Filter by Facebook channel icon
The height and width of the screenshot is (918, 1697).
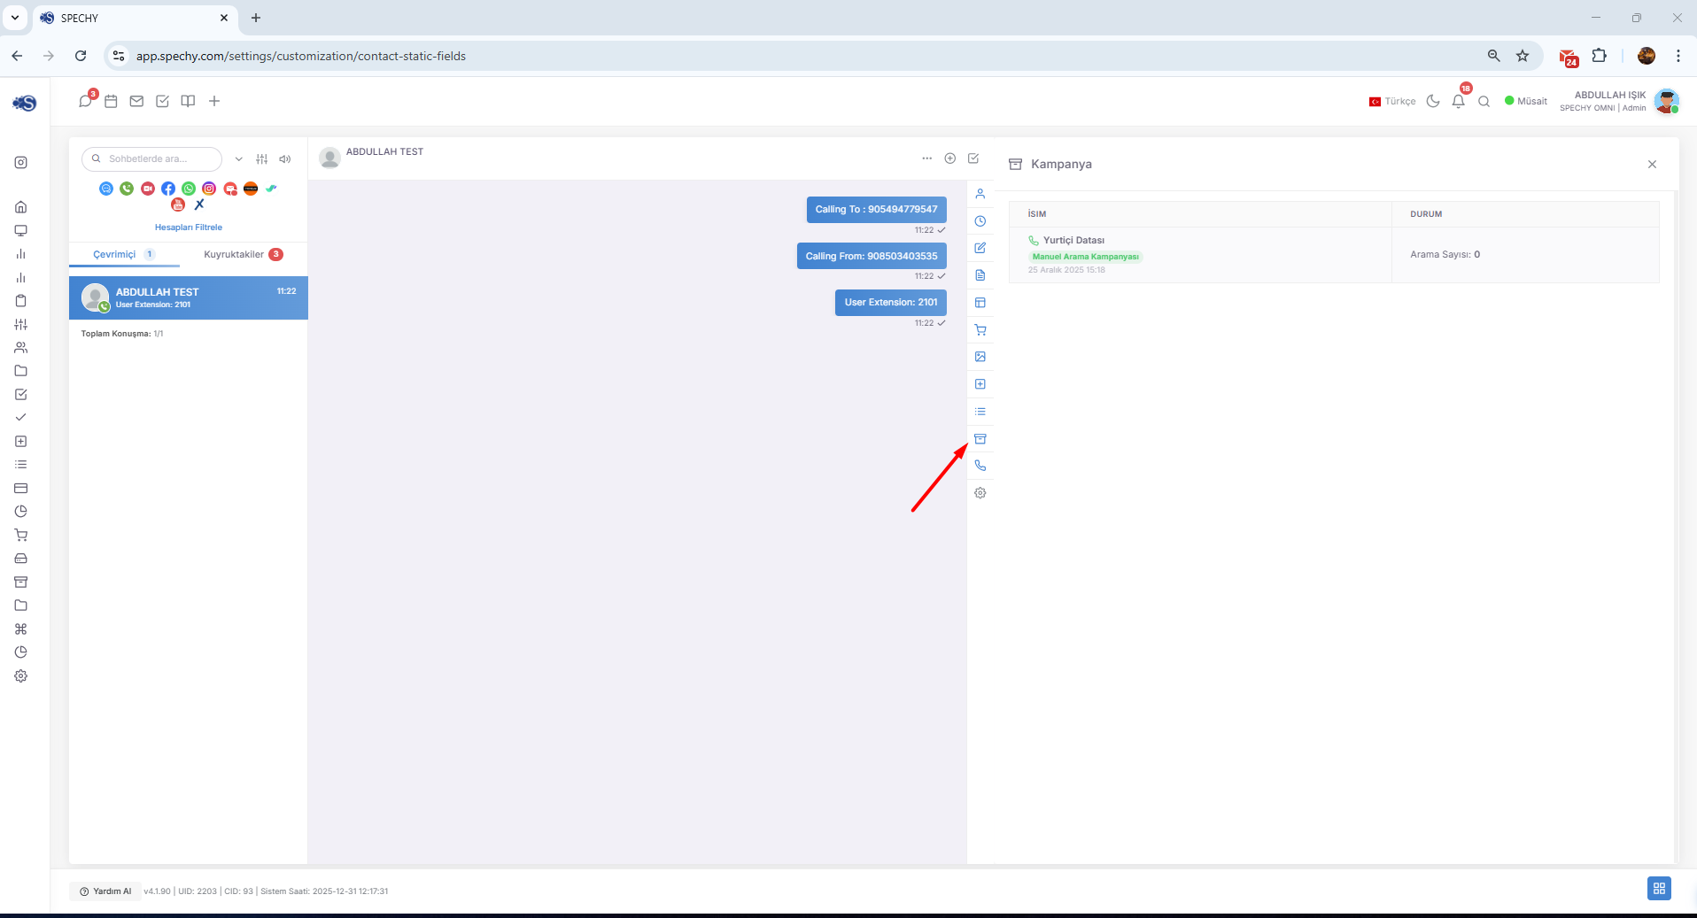tap(168, 189)
